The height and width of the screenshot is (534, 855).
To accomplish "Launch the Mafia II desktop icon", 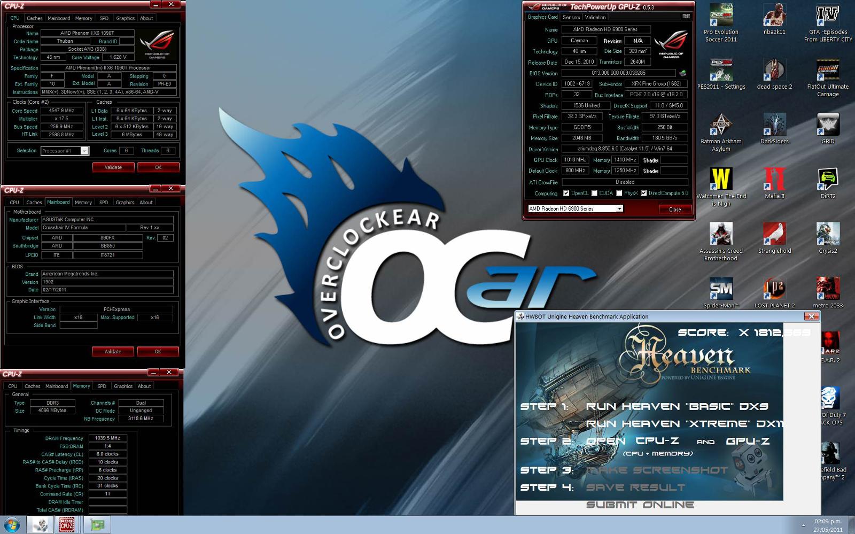I will [774, 183].
